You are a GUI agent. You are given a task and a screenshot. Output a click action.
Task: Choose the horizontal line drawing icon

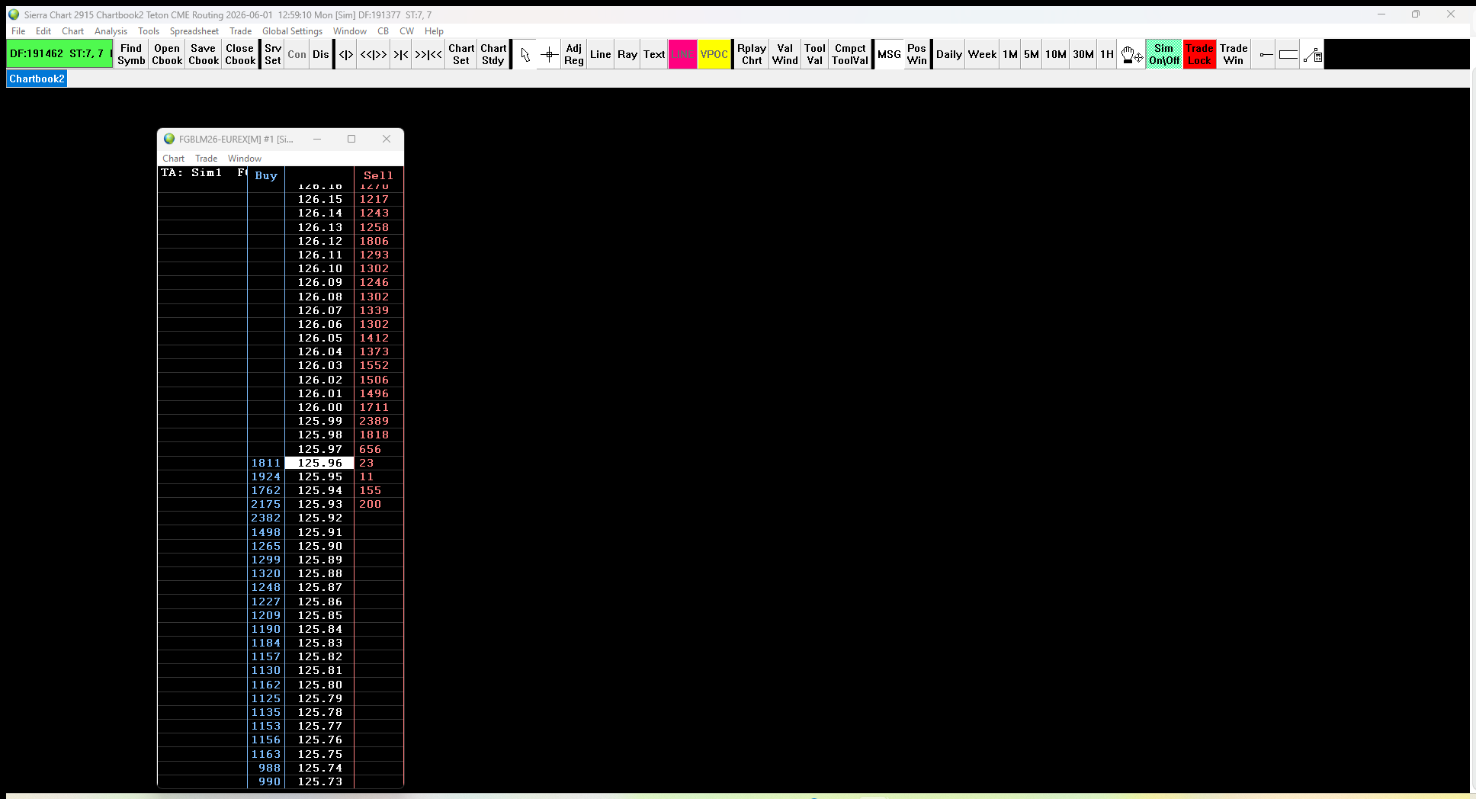click(x=1266, y=54)
